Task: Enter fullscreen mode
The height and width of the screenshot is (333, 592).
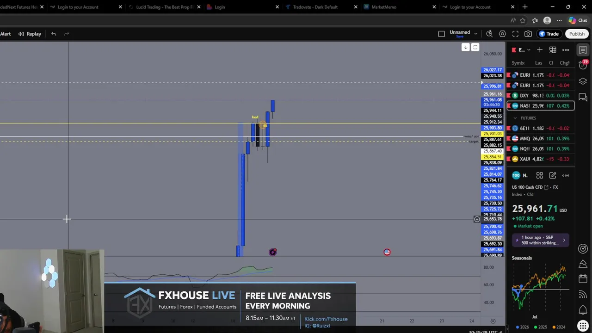Action: click(515, 34)
